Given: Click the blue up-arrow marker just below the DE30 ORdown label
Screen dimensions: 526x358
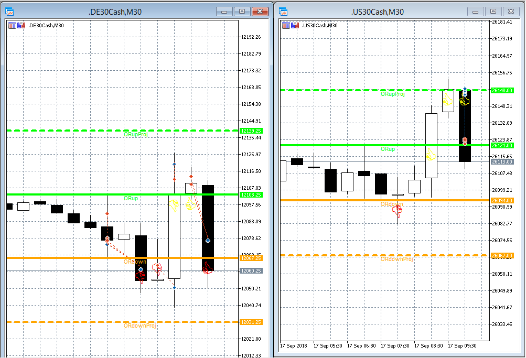Looking at the screenshot, I should click(x=141, y=269).
